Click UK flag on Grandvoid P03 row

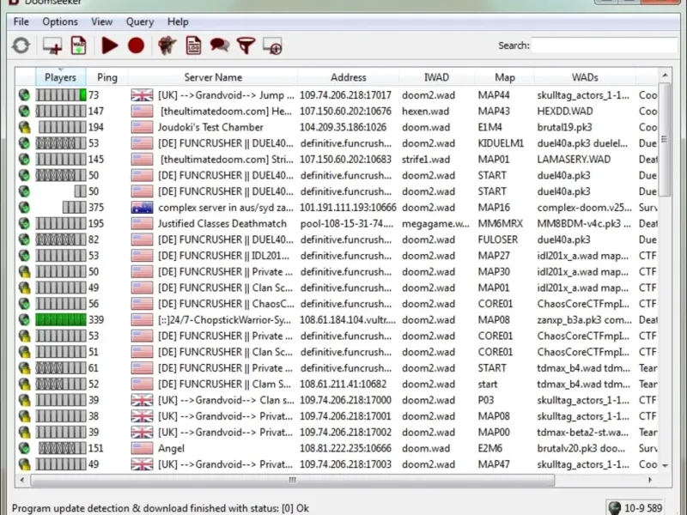coord(142,400)
